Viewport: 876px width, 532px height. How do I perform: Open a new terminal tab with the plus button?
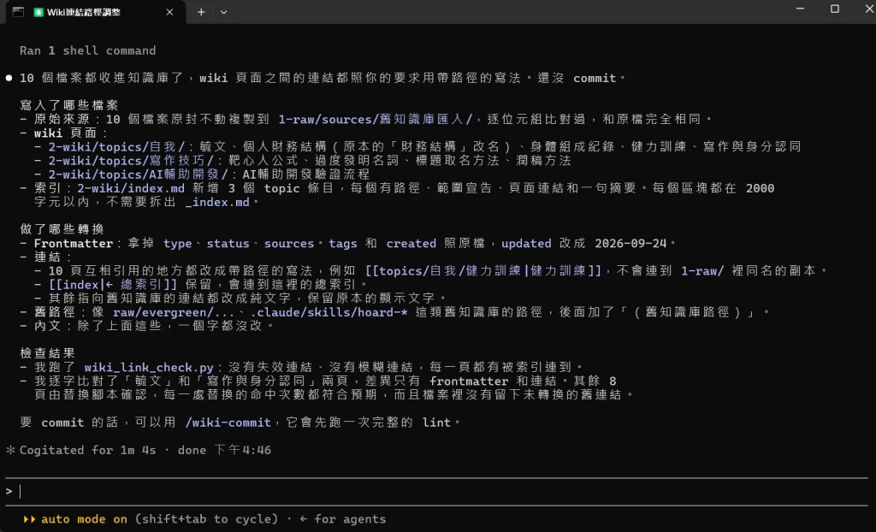point(201,12)
